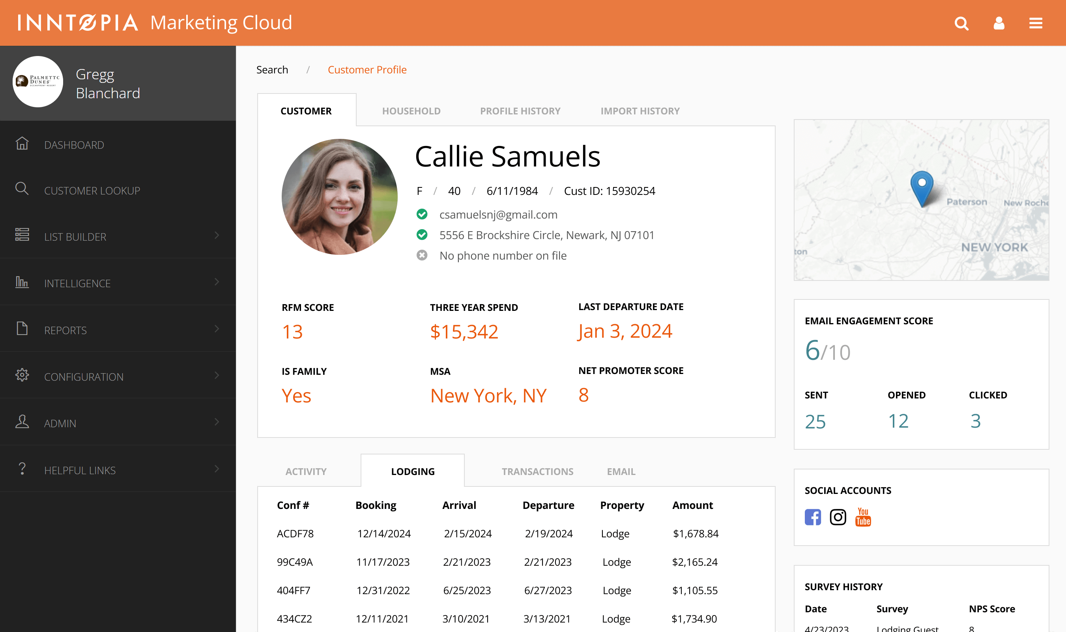Expand the Admin sidebar chevron
1066x632 pixels.
[x=217, y=422]
